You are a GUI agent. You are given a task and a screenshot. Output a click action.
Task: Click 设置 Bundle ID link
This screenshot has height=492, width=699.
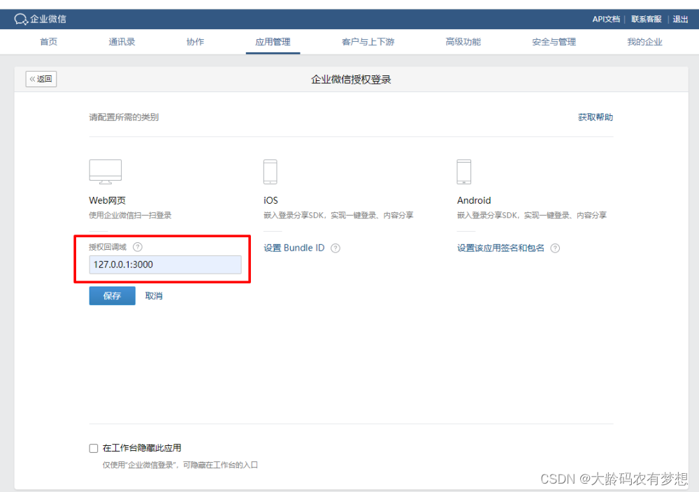(x=294, y=248)
